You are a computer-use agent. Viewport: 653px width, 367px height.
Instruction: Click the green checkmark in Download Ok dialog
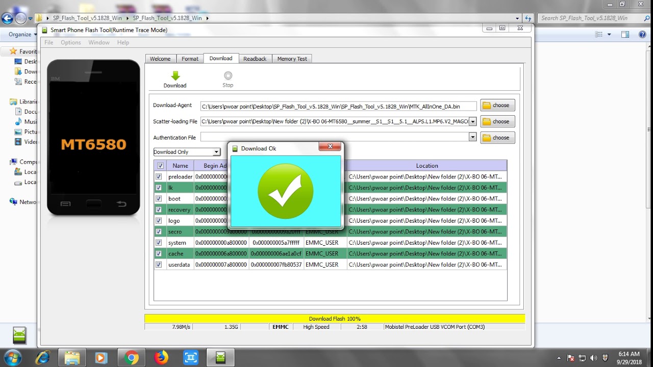(x=286, y=191)
